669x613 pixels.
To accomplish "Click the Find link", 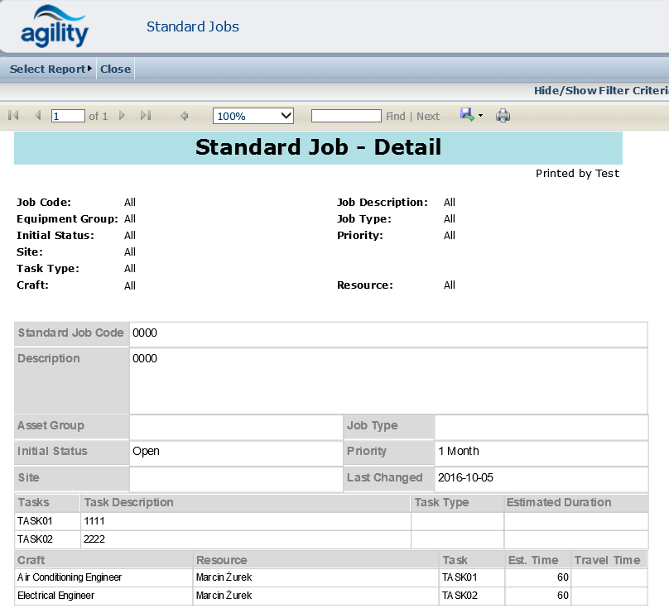I will pos(395,117).
